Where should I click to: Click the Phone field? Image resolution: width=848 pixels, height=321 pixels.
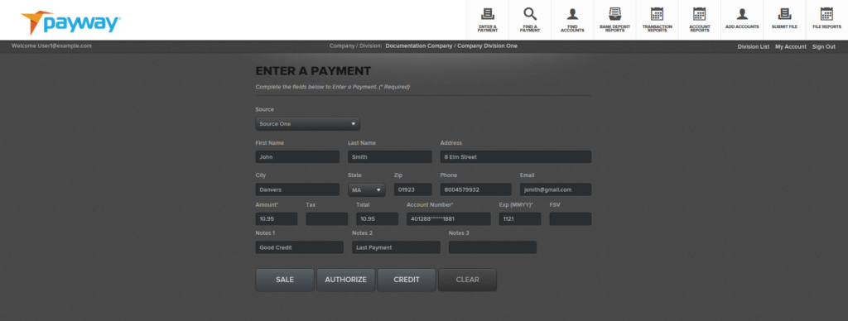point(476,189)
